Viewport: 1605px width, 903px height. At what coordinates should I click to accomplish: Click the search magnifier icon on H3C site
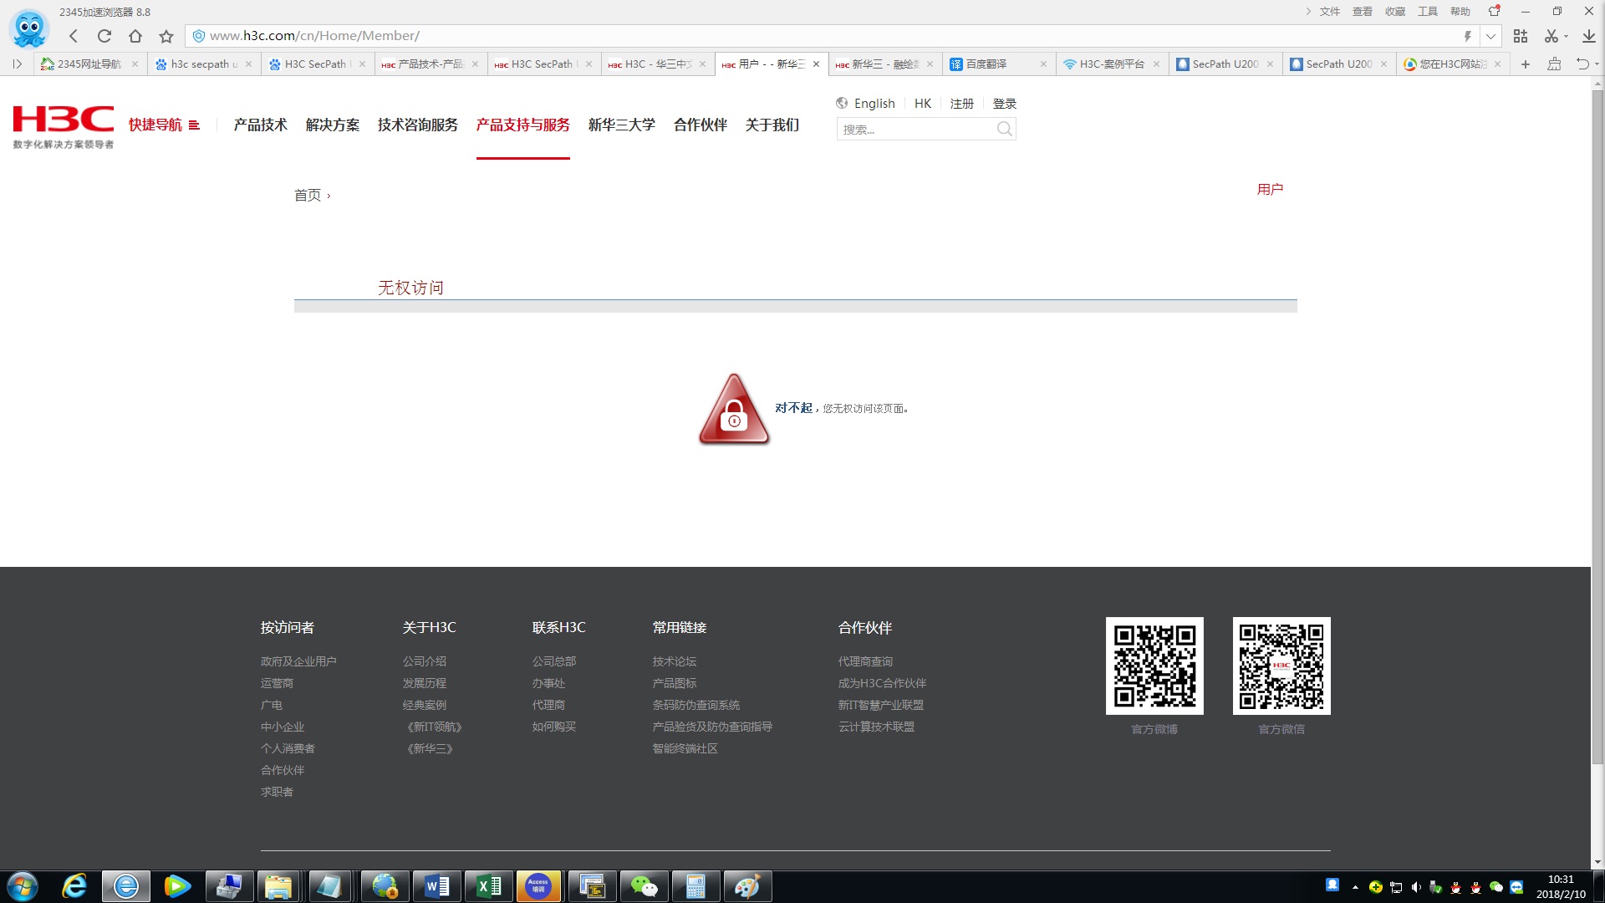(1004, 129)
